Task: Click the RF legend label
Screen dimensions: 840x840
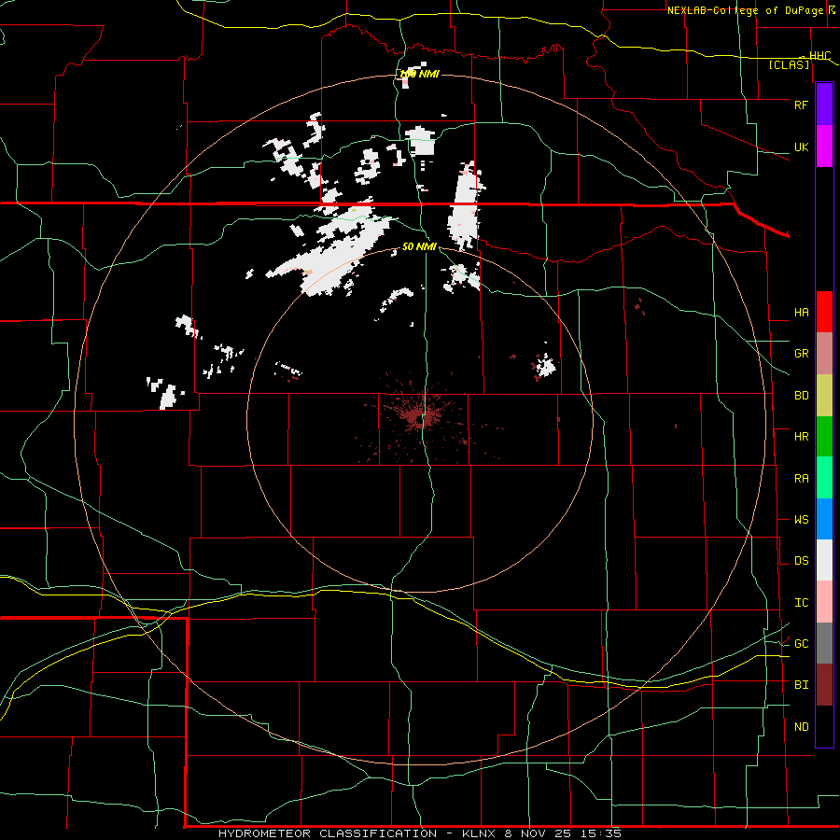Action: tap(801, 105)
